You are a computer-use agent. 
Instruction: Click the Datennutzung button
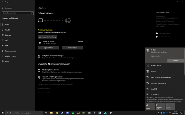[x=72, y=48]
